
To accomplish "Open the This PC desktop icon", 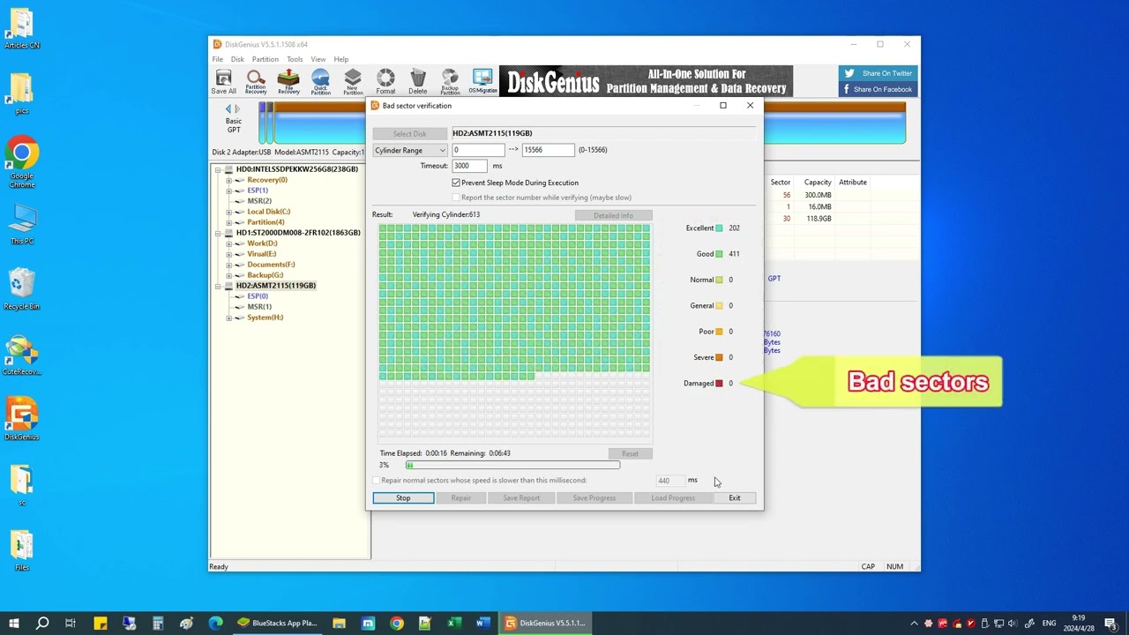I will click(x=22, y=226).
